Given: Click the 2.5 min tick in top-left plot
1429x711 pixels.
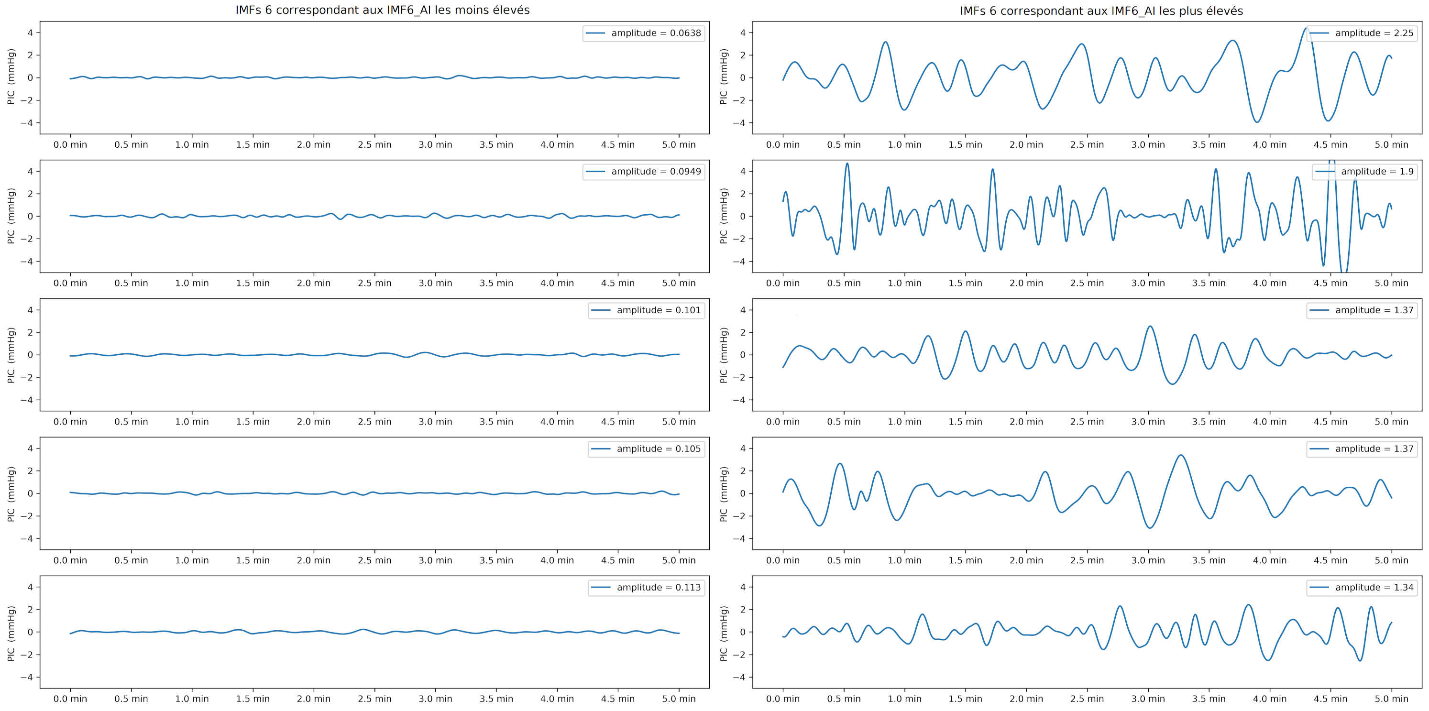Looking at the screenshot, I should [374, 145].
